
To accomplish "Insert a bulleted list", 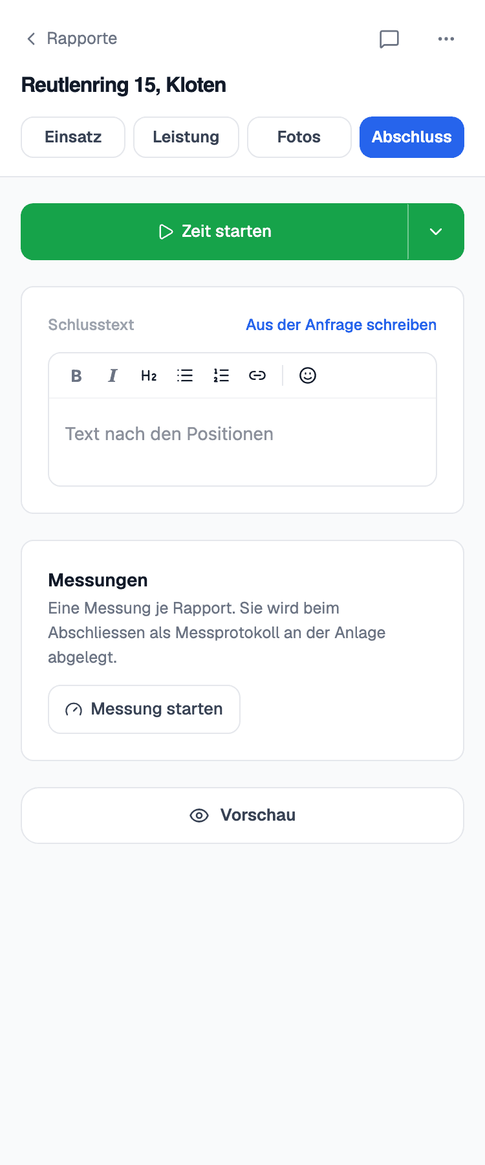I will point(185,375).
